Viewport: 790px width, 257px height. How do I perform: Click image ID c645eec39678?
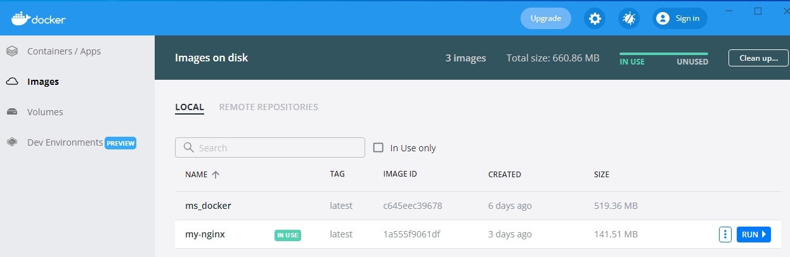[413, 206]
